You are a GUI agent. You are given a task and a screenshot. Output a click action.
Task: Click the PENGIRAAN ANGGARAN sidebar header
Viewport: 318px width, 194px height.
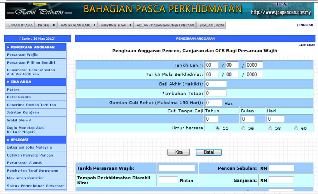pyautogui.click(x=35, y=47)
